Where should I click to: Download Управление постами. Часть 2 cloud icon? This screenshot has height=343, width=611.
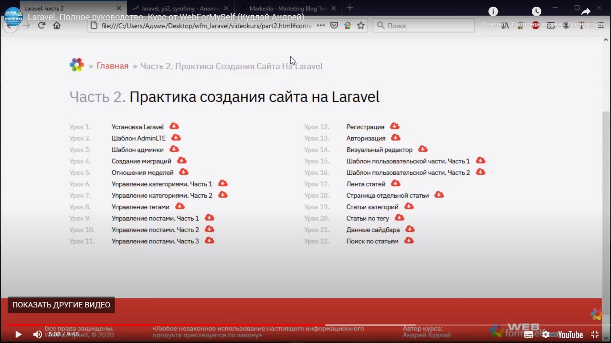pyautogui.click(x=210, y=229)
